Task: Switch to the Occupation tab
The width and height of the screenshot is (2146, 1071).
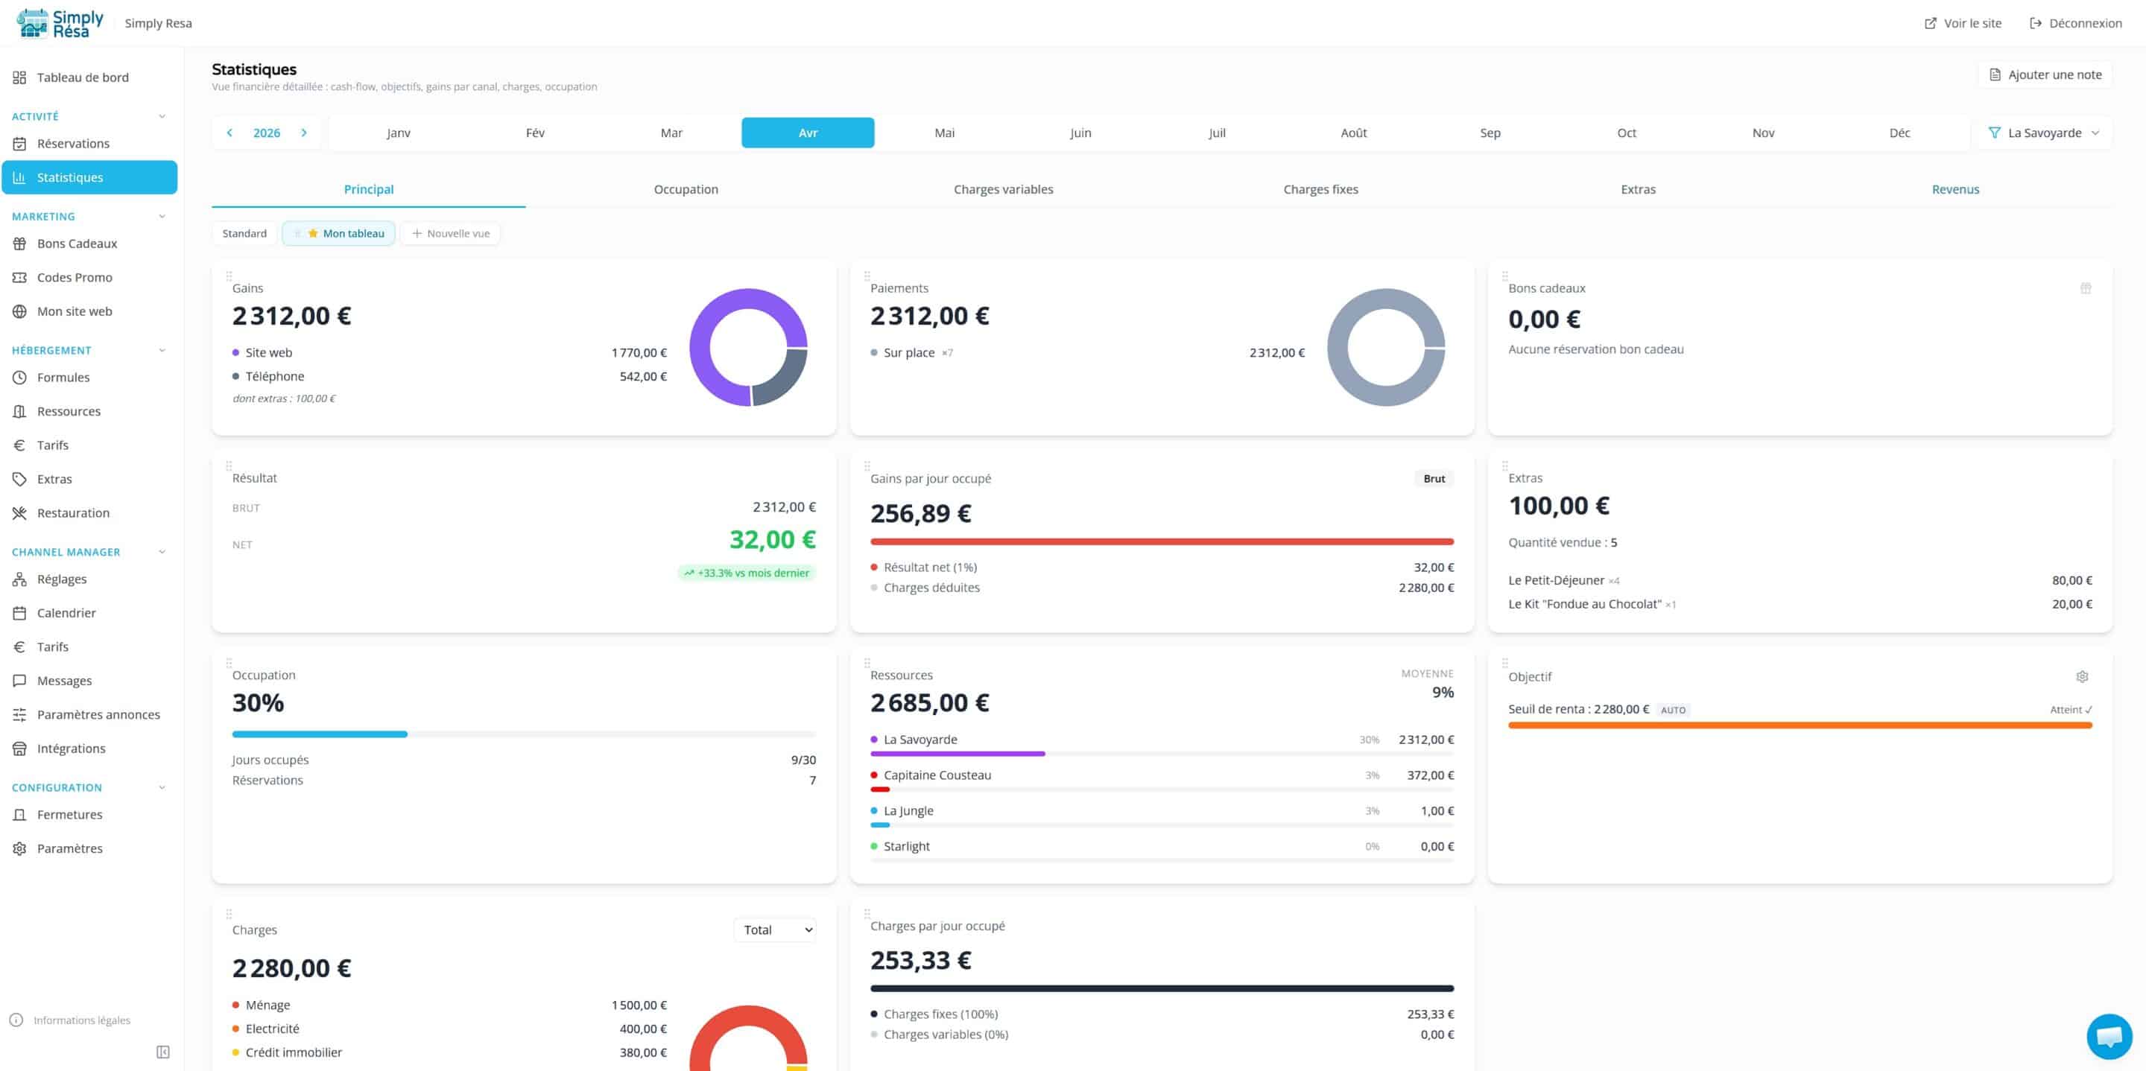Action: click(x=686, y=189)
